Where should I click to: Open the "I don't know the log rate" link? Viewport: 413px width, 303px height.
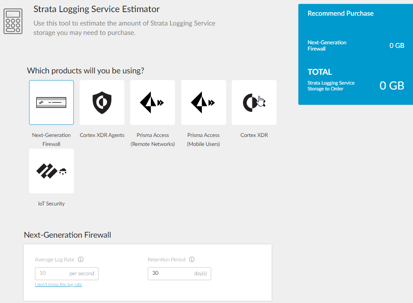pyautogui.click(x=59, y=285)
